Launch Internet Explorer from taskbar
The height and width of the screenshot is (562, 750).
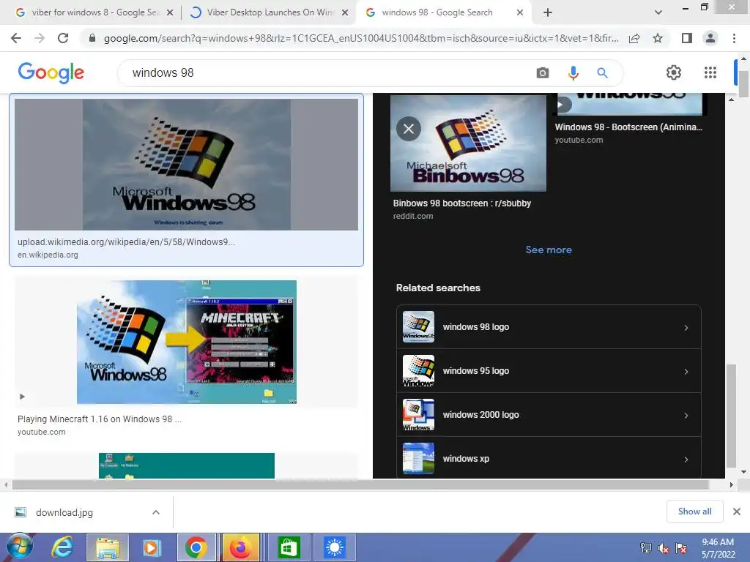[x=62, y=547]
